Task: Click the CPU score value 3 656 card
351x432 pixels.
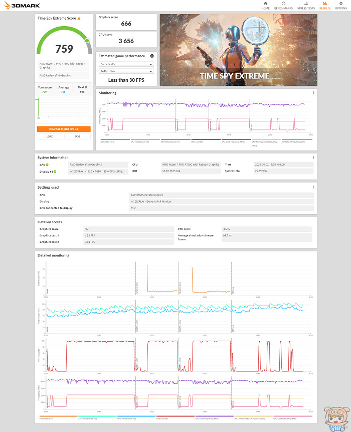Action: [x=126, y=40]
